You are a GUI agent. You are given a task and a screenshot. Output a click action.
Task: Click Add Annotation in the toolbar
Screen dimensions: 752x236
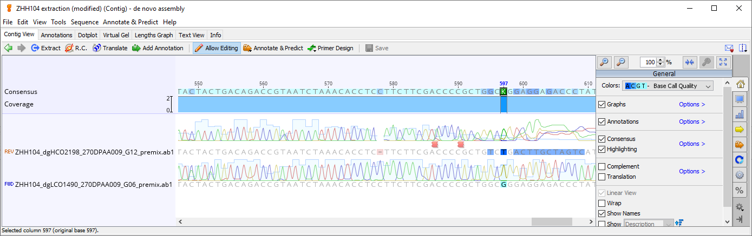pyautogui.click(x=158, y=48)
